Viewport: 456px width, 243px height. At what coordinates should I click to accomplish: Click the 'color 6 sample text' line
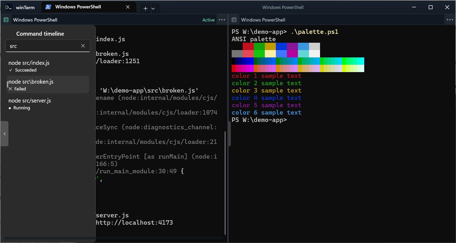click(266, 112)
